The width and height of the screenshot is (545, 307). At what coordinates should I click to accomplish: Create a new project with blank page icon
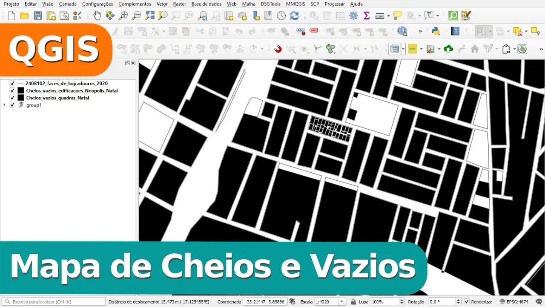[x=11, y=16]
